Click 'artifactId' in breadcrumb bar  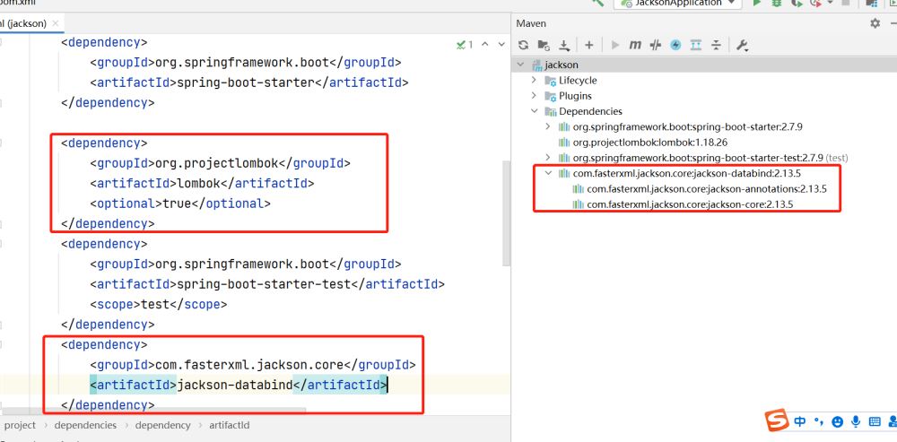(230, 425)
